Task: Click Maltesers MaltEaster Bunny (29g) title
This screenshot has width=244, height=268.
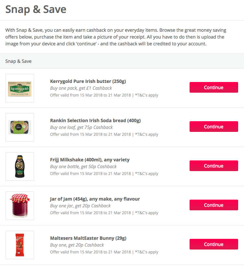Action: 88,238
